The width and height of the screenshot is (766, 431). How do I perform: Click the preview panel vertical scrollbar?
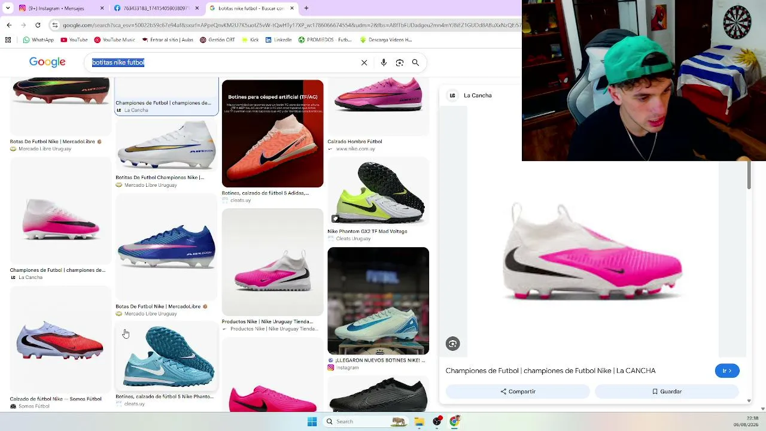(749, 175)
